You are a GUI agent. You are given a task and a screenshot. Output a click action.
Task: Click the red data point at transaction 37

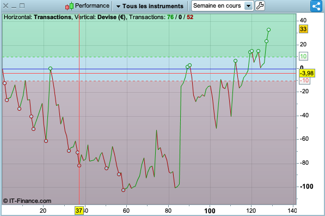click(79, 165)
